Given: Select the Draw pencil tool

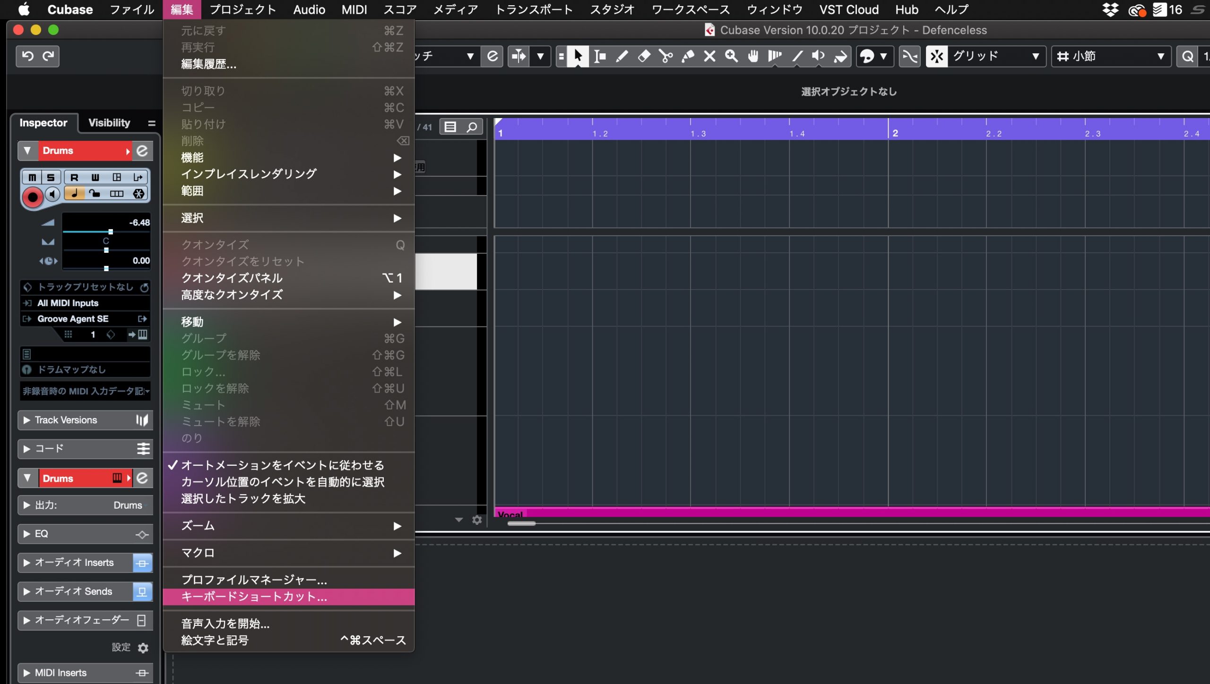Looking at the screenshot, I should tap(622, 56).
